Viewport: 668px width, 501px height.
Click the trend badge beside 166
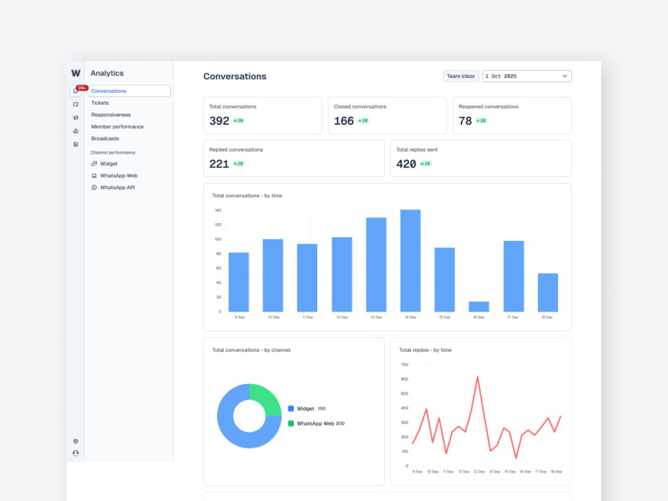363,121
